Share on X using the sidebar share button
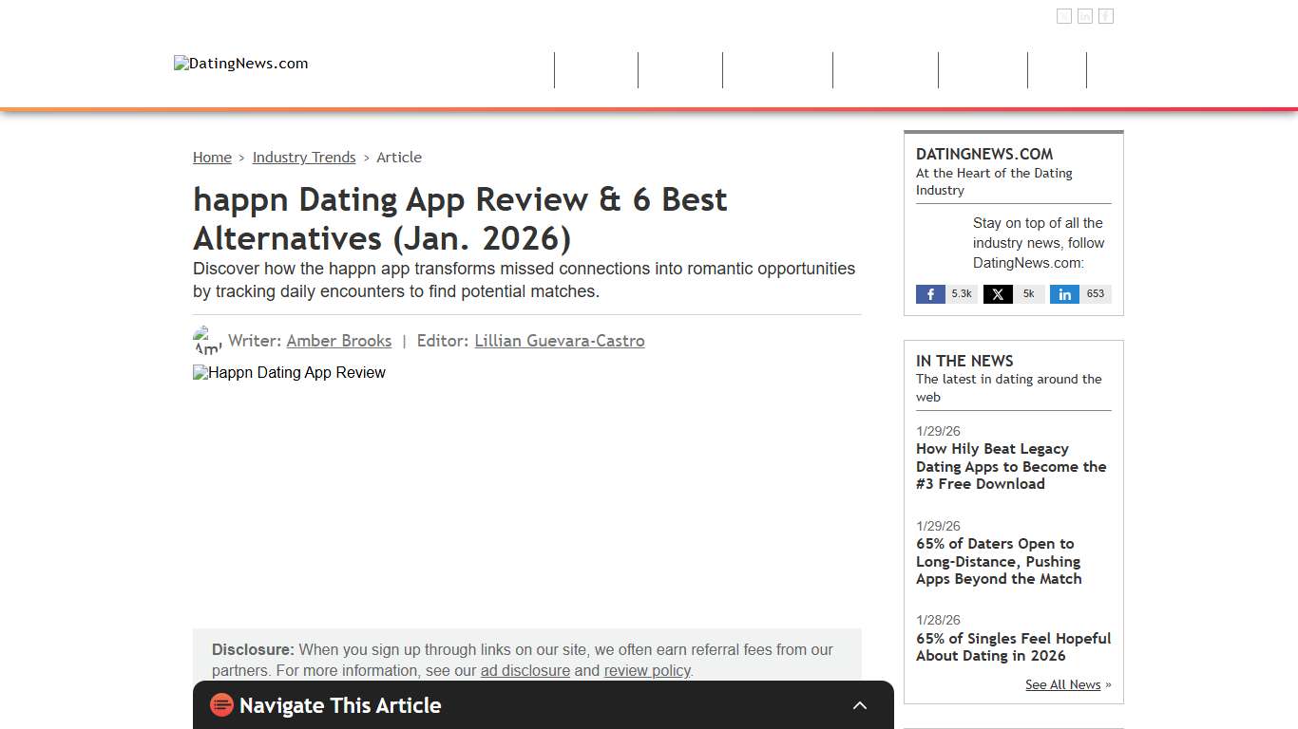The image size is (1298, 729). [x=1012, y=293]
